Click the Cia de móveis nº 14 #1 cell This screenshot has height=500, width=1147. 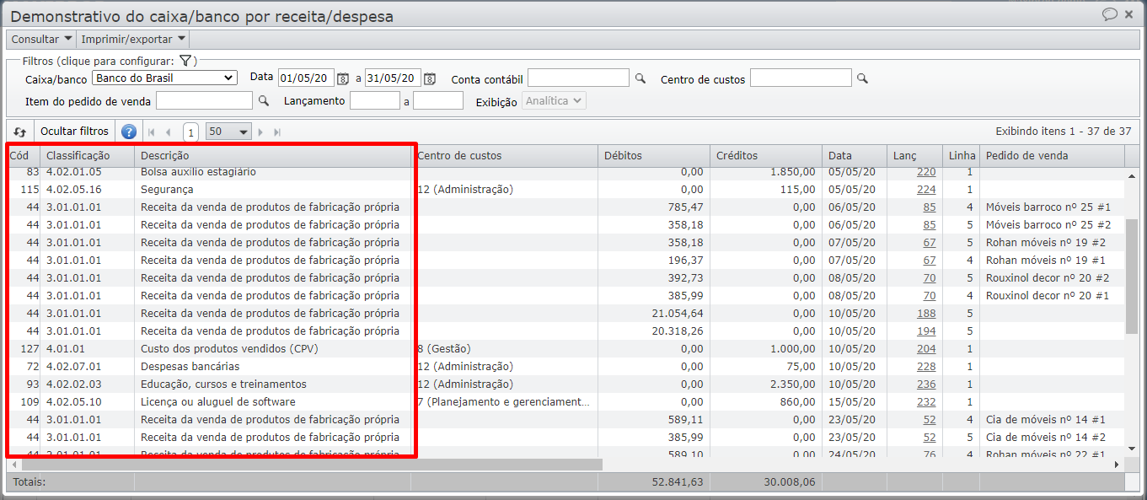1053,420
